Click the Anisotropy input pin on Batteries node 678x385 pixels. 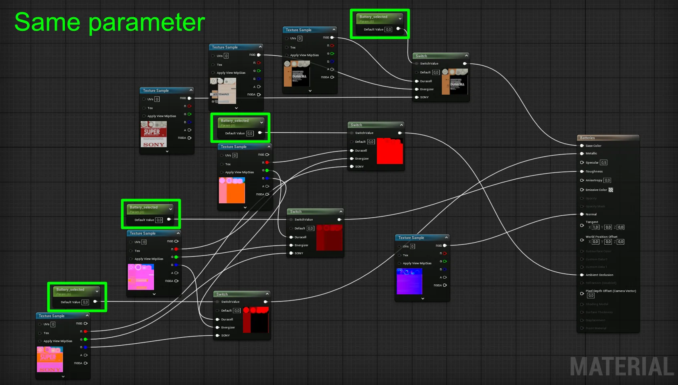pyautogui.click(x=582, y=180)
